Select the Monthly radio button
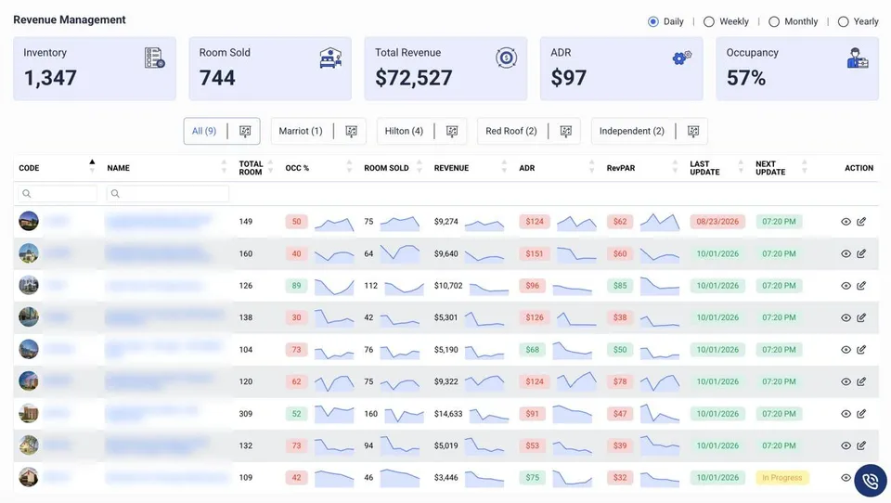Image resolution: width=891 pixels, height=503 pixels. 774,21
